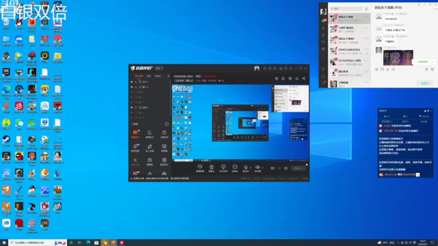Click start streaming button in streaming app
Viewport: 438px width, 246px height.
point(298,168)
